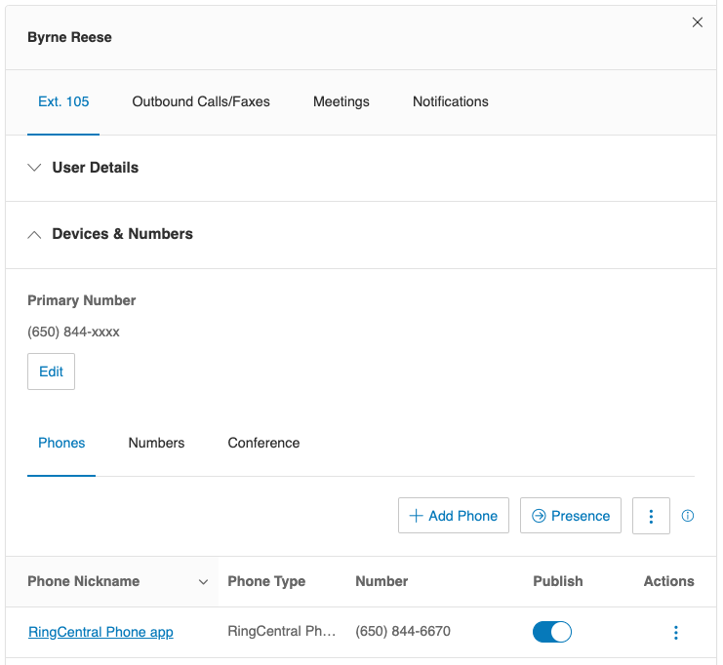Screen dimensions: 723x665
Task: Go to the Notifications tab
Action: tap(451, 101)
